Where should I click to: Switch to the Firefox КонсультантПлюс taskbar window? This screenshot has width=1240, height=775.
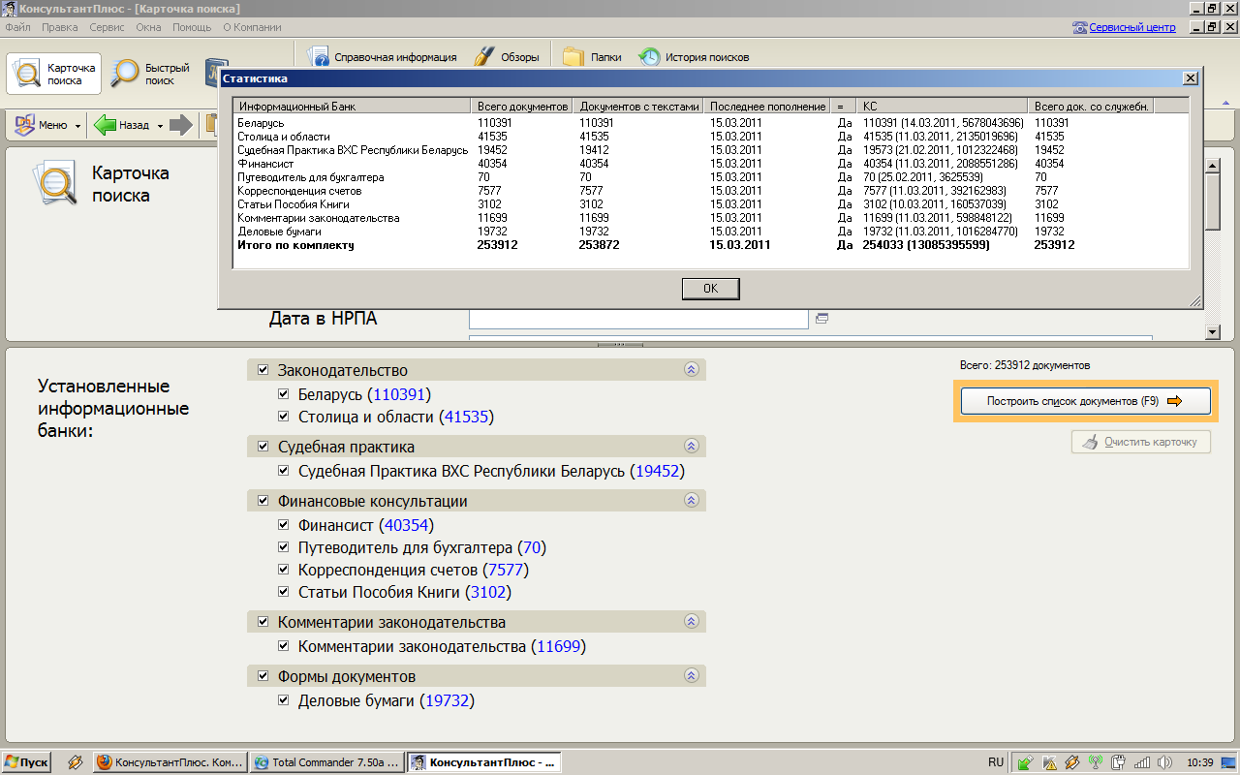click(170, 762)
